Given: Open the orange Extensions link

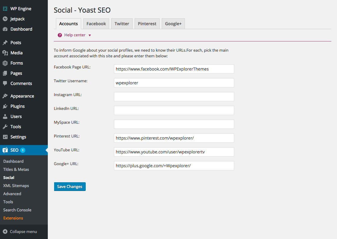Looking at the screenshot, I should click(x=13, y=218).
